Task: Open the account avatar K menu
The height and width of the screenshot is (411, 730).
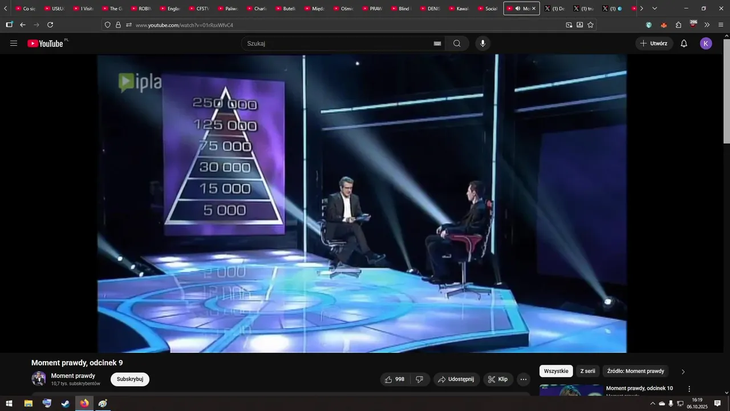Action: 706,43
